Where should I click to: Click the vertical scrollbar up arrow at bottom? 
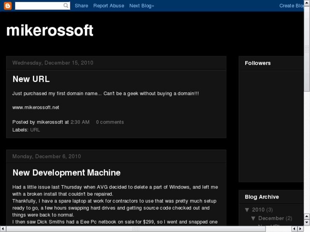click(x=307, y=216)
